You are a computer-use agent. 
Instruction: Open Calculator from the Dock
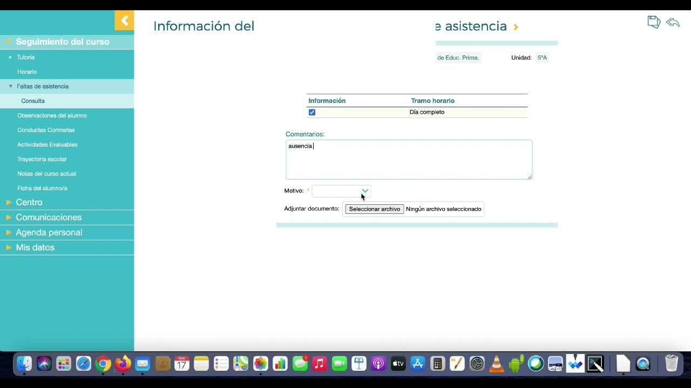click(438, 364)
